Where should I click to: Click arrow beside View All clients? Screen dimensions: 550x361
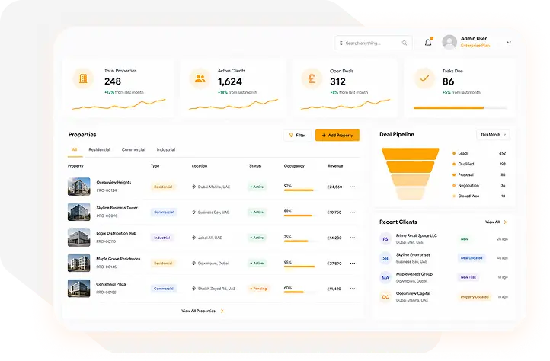pos(506,222)
